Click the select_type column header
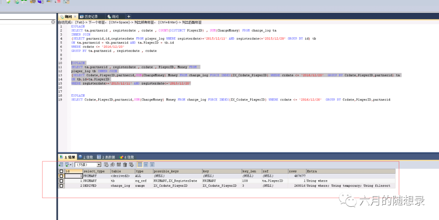The height and width of the screenshot is (220, 439). [x=96, y=171]
